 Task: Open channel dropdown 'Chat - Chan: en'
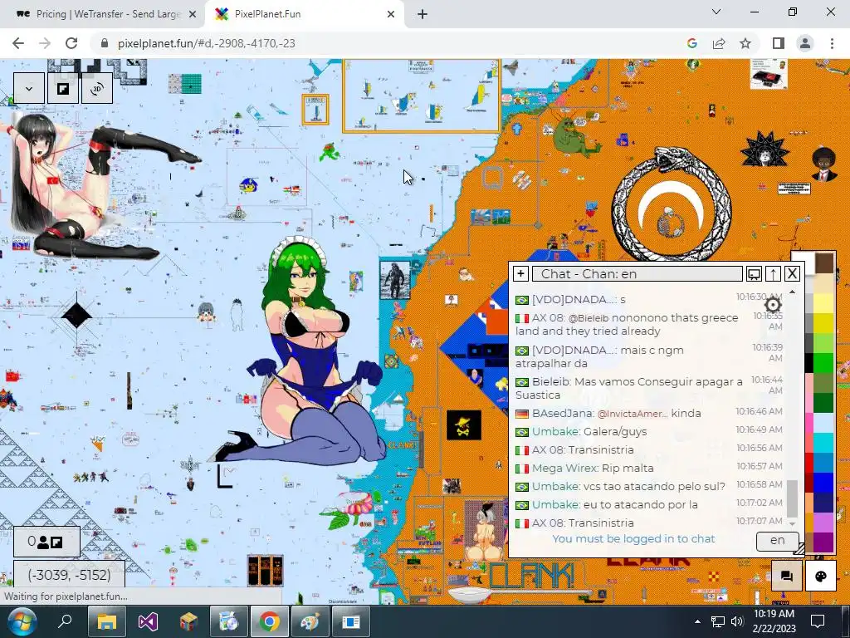coord(637,273)
